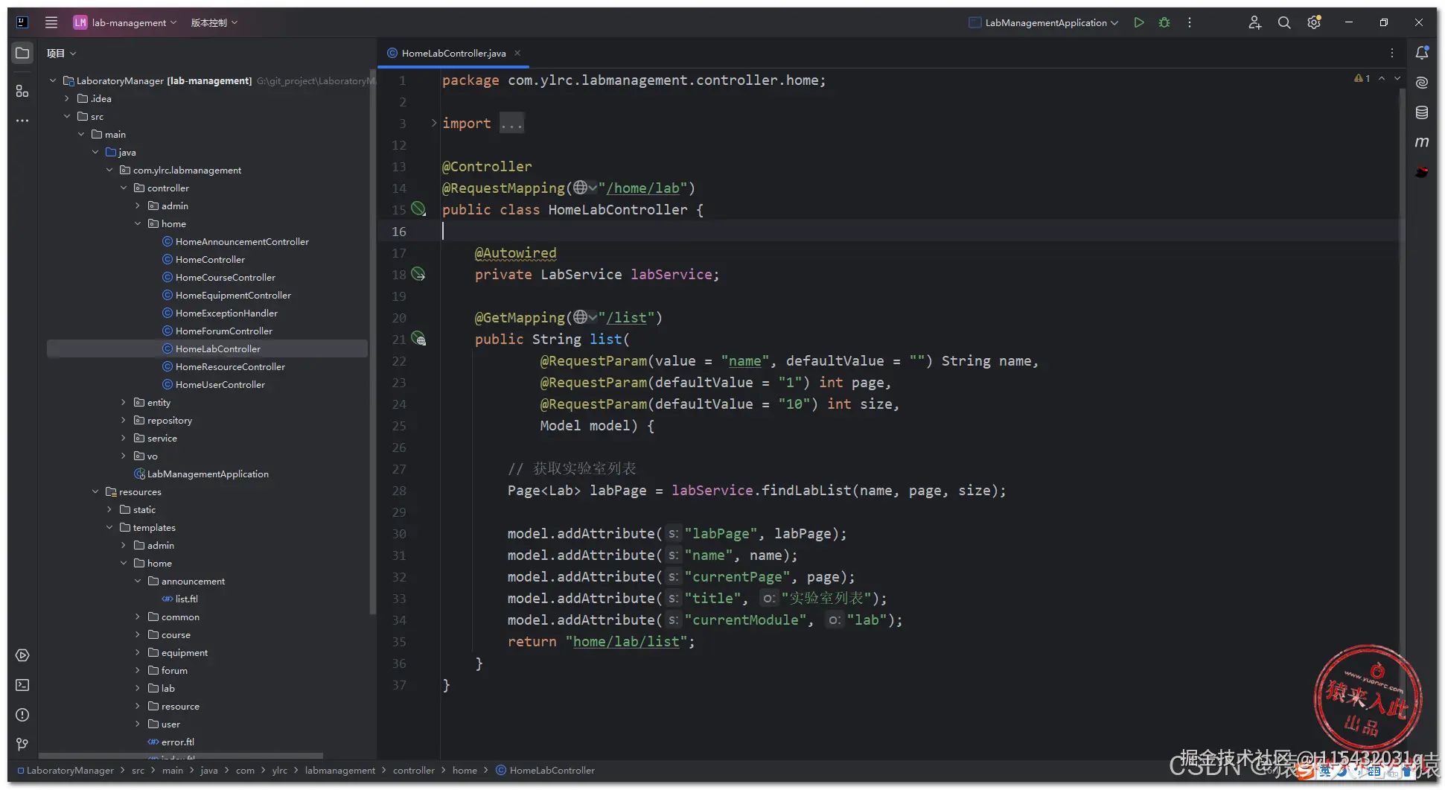Open HomeUserController in project tree
The width and height of the screenshot is (1445, 790).
(220, 384)
